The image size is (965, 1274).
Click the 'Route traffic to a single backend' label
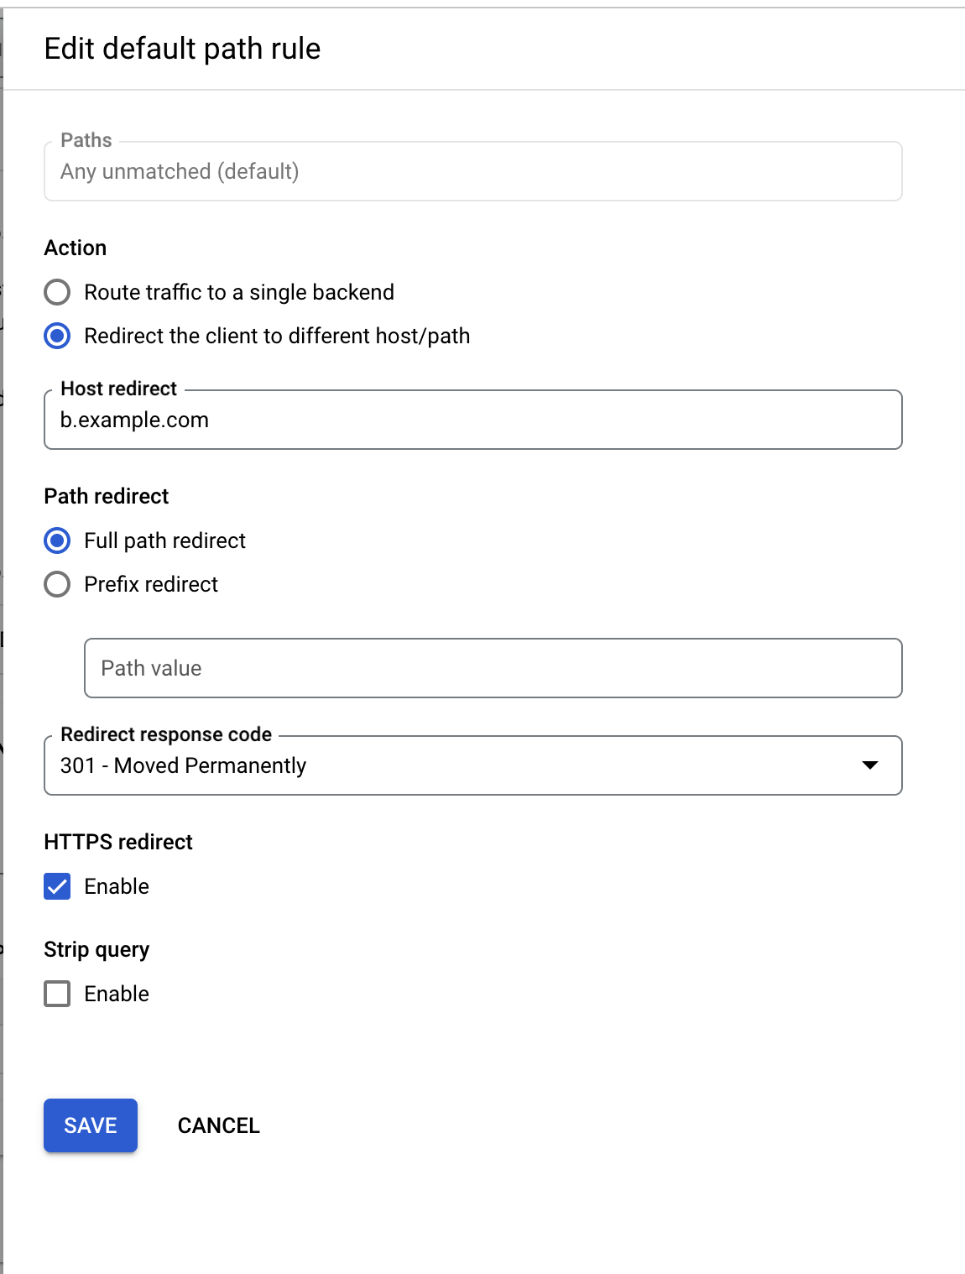click(x=239, y=292)
